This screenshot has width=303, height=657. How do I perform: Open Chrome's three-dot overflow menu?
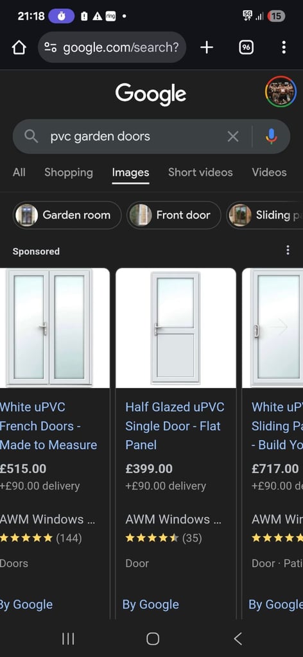284,47
